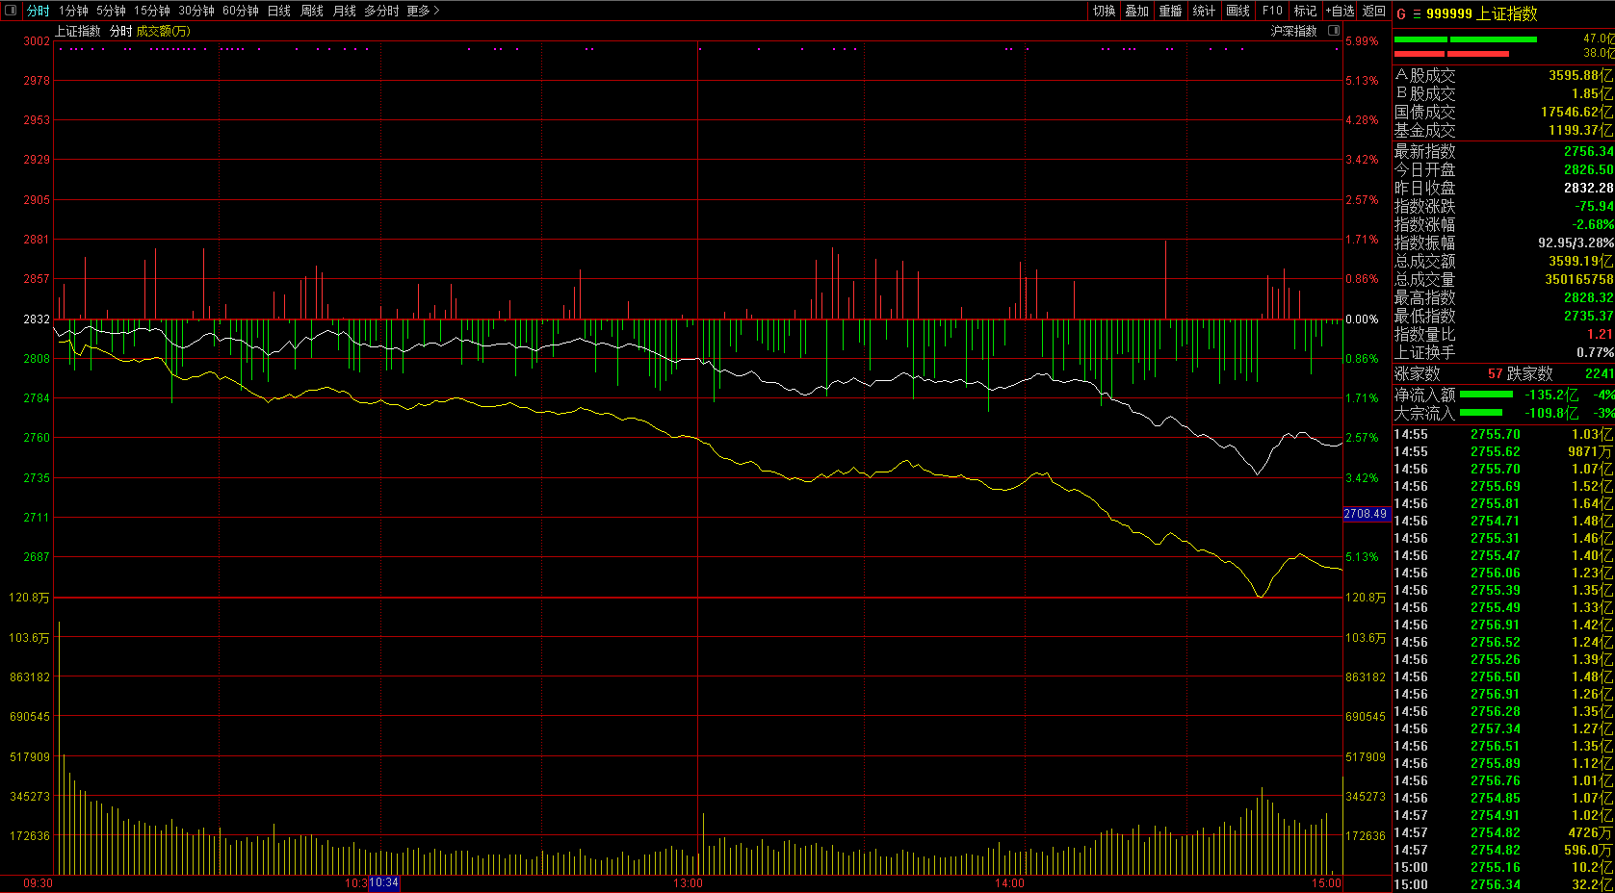The width and height of the screenshot is (1615, 893).
Task: Click the 14:00 time axis label
Action: pos(1009,882)
